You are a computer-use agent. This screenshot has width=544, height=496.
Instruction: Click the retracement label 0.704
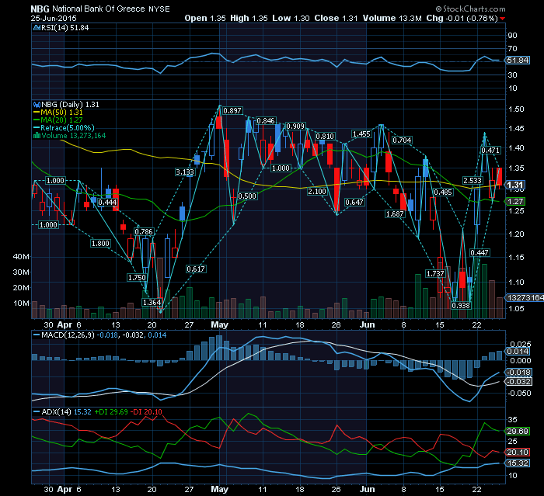click(402, 140)
